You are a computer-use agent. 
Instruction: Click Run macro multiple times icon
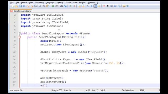(115, 6)
